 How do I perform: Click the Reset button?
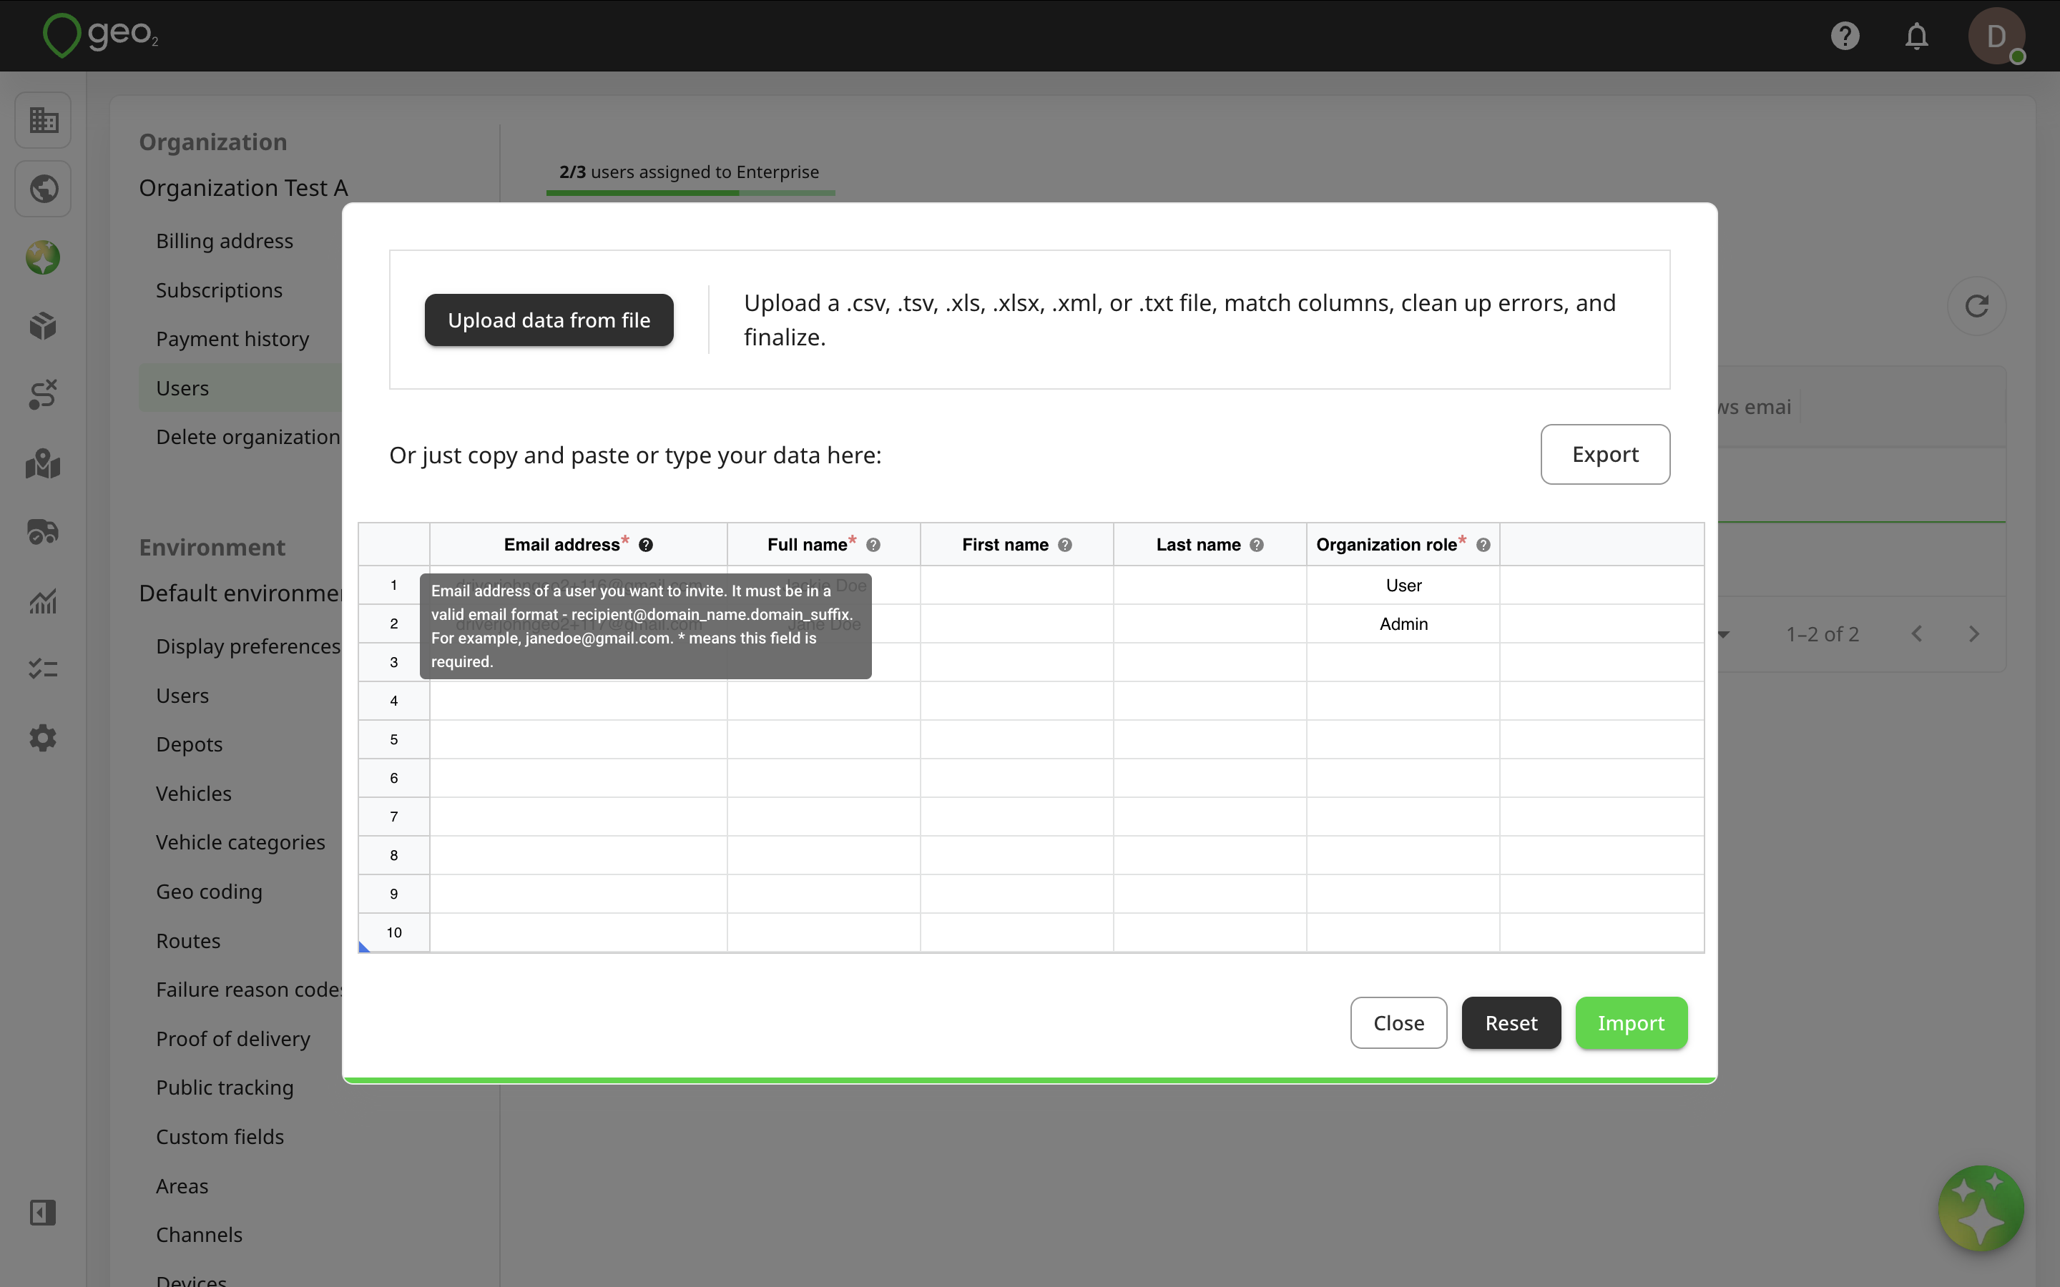tap(1511, 1023)
